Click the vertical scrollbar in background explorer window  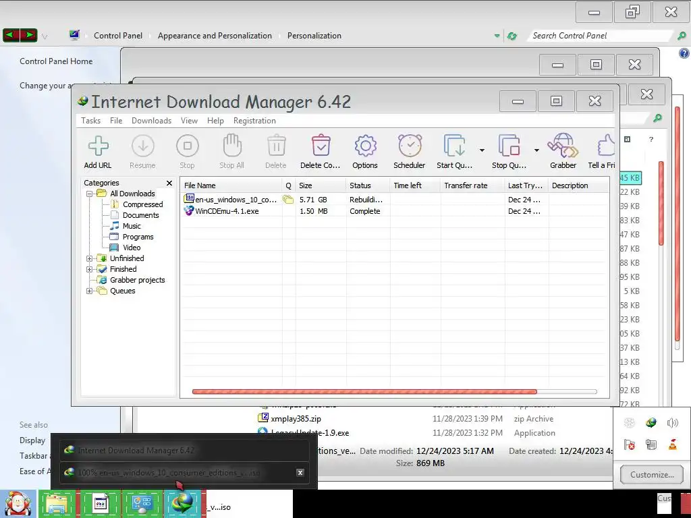click(x=661, y=202)
